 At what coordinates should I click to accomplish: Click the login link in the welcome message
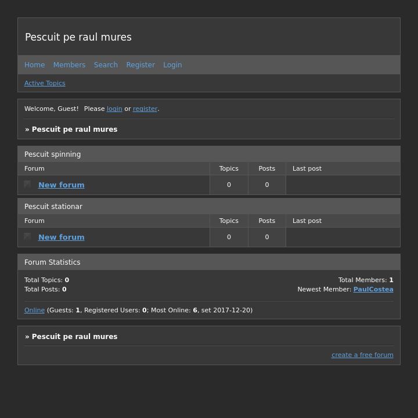pos(114,109)
